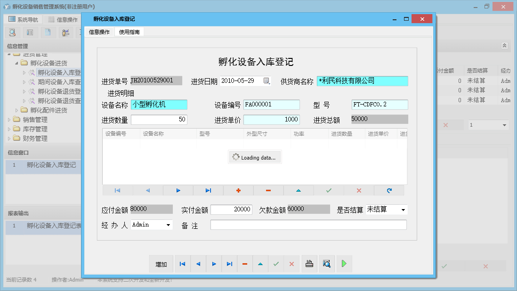The image size is (517, 291).
Task: Open the 是否结算 dropdown showing 未结算
Action: pos(402,210)
